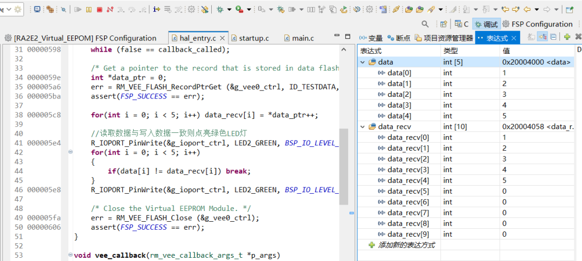Switch to the FSP Configuration perspective button
This screenshot has height=261, width=582.
coord(537,24)
